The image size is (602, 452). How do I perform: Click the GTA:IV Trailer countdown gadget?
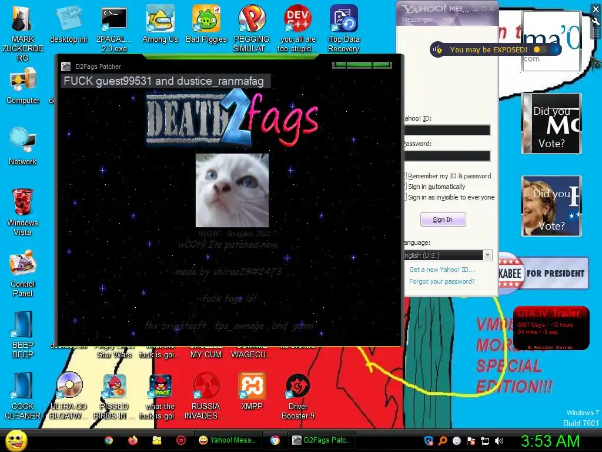pyautogui.click(x=551, y=328)
